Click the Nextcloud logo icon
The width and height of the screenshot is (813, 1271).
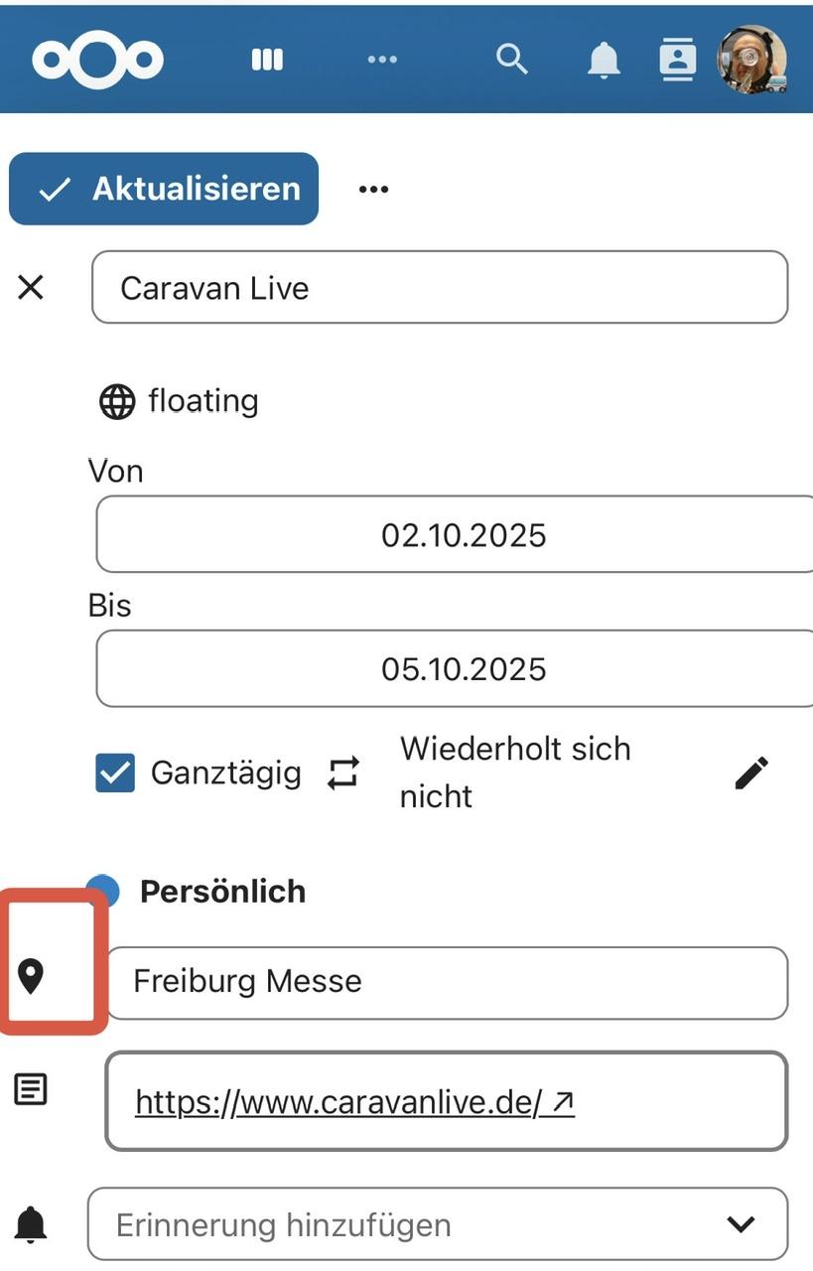tap(97, 60)
